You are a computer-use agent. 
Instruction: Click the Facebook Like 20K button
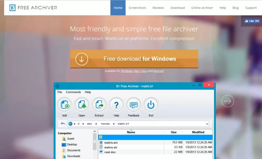coord(252,21)
